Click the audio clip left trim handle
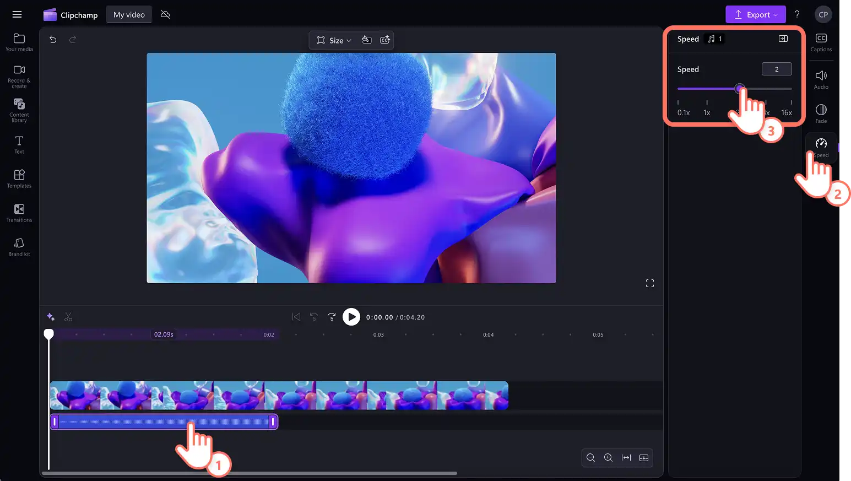The height and width of the screenshot is (481, 851). coord(55,422)
